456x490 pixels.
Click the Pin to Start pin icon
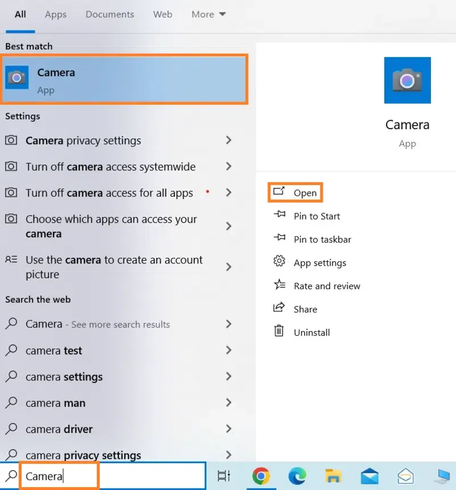tap(279, 215)
